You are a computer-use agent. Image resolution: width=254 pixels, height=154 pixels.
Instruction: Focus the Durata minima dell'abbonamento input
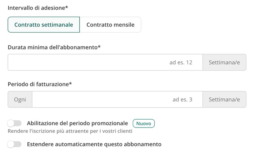coord(105,62)
